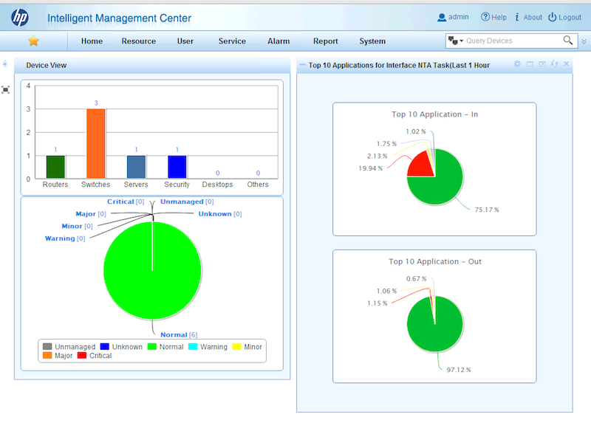Click the large green device status pie

coord(152,270)
